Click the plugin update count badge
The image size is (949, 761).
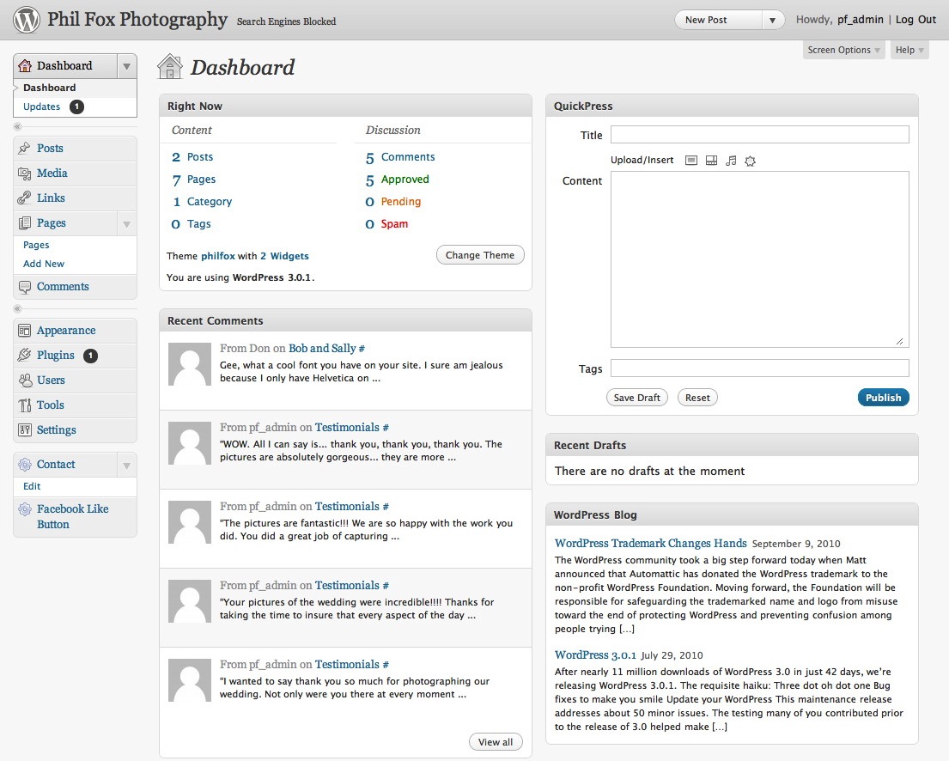click(x=90, y=356)
